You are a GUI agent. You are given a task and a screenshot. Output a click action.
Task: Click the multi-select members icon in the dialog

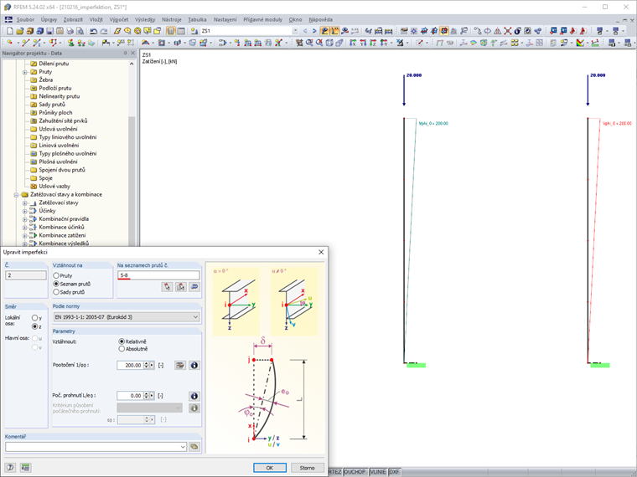pos(181,287)
